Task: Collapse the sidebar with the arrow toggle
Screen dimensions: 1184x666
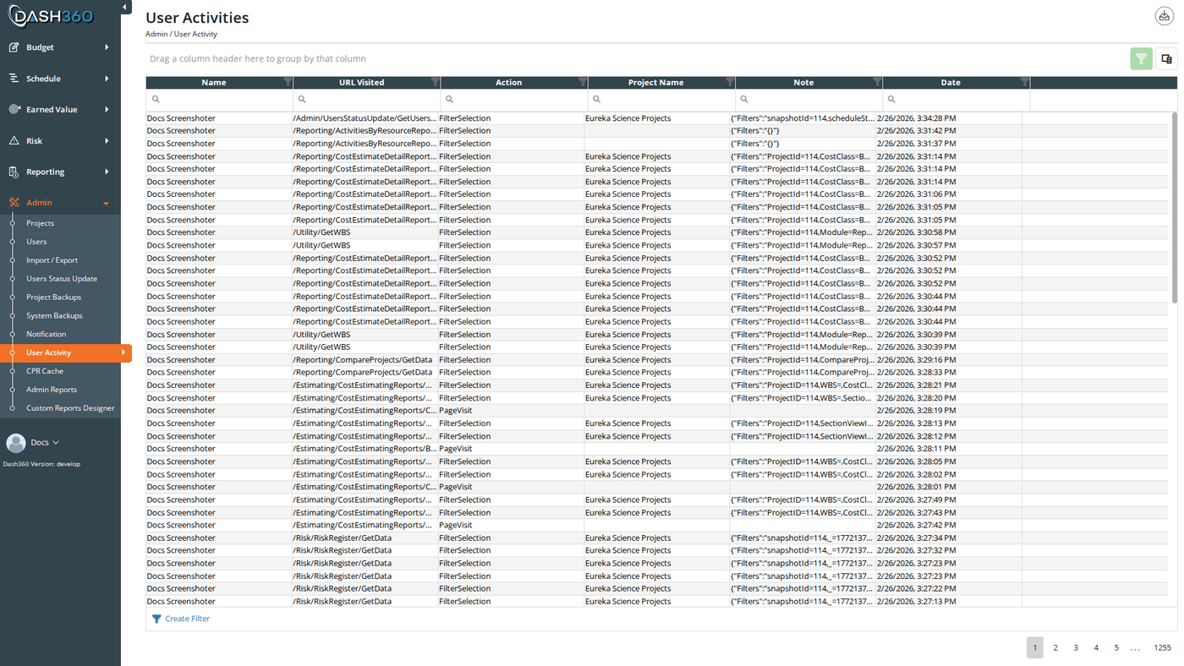Action: click(x=125, y=8)
